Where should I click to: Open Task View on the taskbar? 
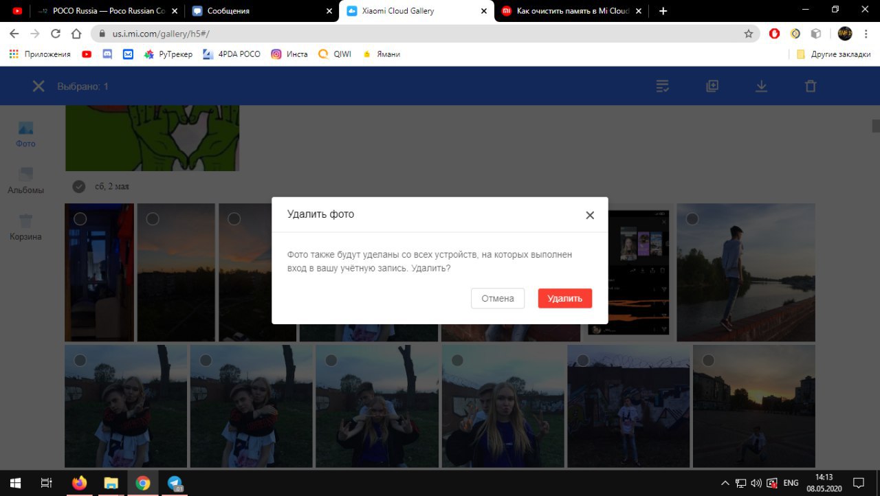click(x=47, y=483)
